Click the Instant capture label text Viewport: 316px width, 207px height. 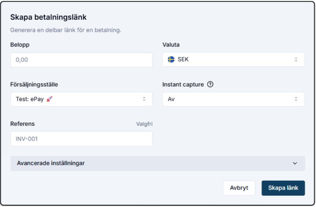[x=183, y=85]
